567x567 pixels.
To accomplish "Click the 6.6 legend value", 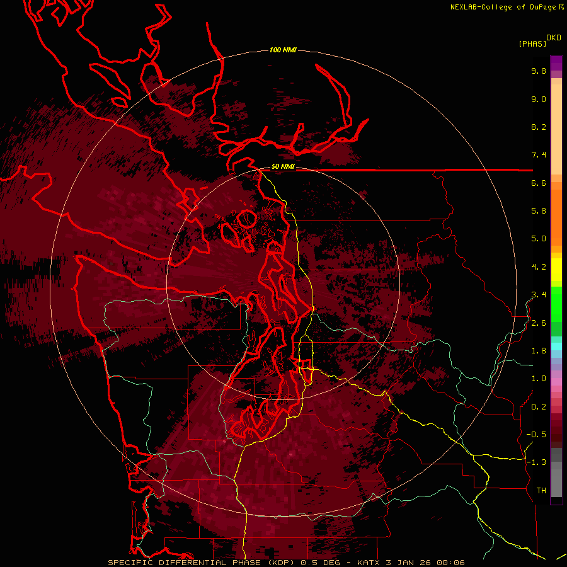I will point(539,183).
